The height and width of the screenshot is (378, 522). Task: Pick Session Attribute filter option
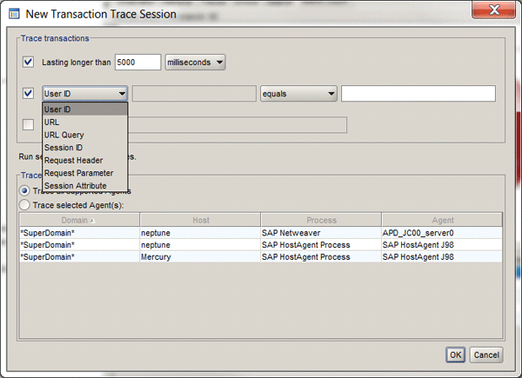pos(76,185)
